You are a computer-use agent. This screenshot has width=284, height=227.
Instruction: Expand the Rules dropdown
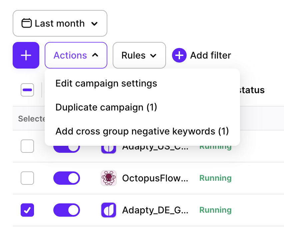139,55
